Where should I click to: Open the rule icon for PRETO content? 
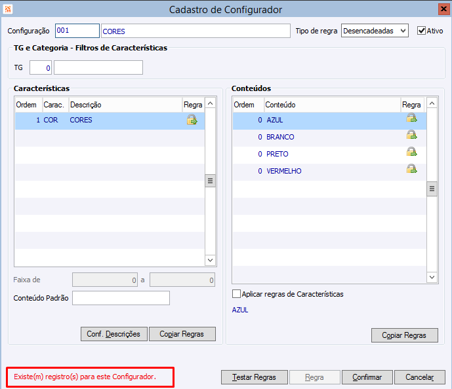click(x=411, y=152)
